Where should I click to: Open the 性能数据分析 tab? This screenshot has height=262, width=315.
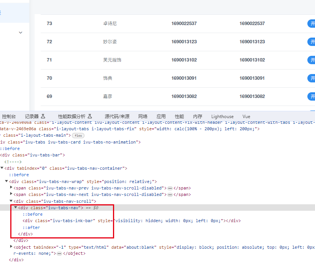(72, 117)
